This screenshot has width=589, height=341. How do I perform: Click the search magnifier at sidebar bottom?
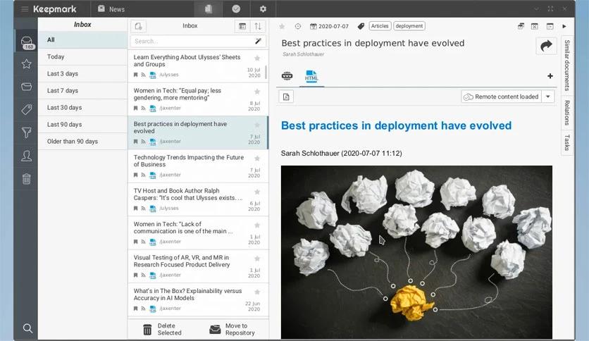[x=27, y=328]
